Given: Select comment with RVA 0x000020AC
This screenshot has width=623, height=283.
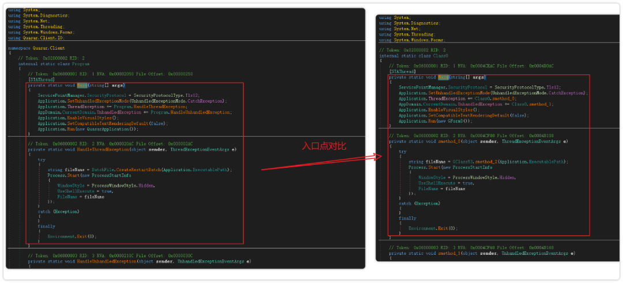Looking at the screenshot, I should (x=110, y=144).
